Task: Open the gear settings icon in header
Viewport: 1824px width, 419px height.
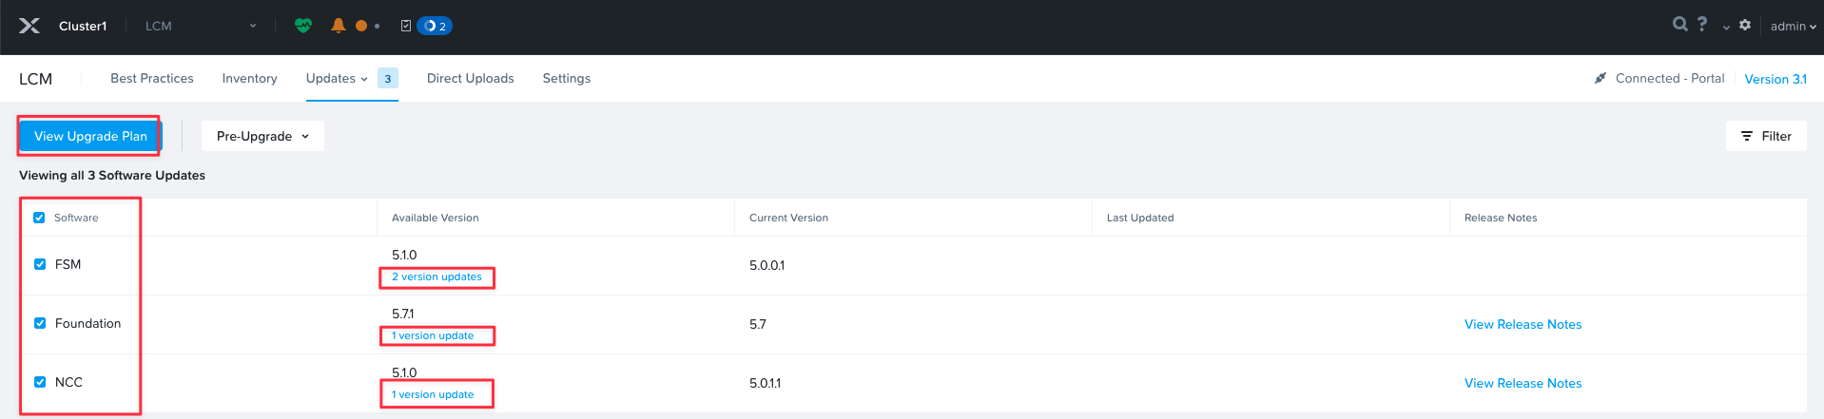Action: click(x=1745, y=26)
